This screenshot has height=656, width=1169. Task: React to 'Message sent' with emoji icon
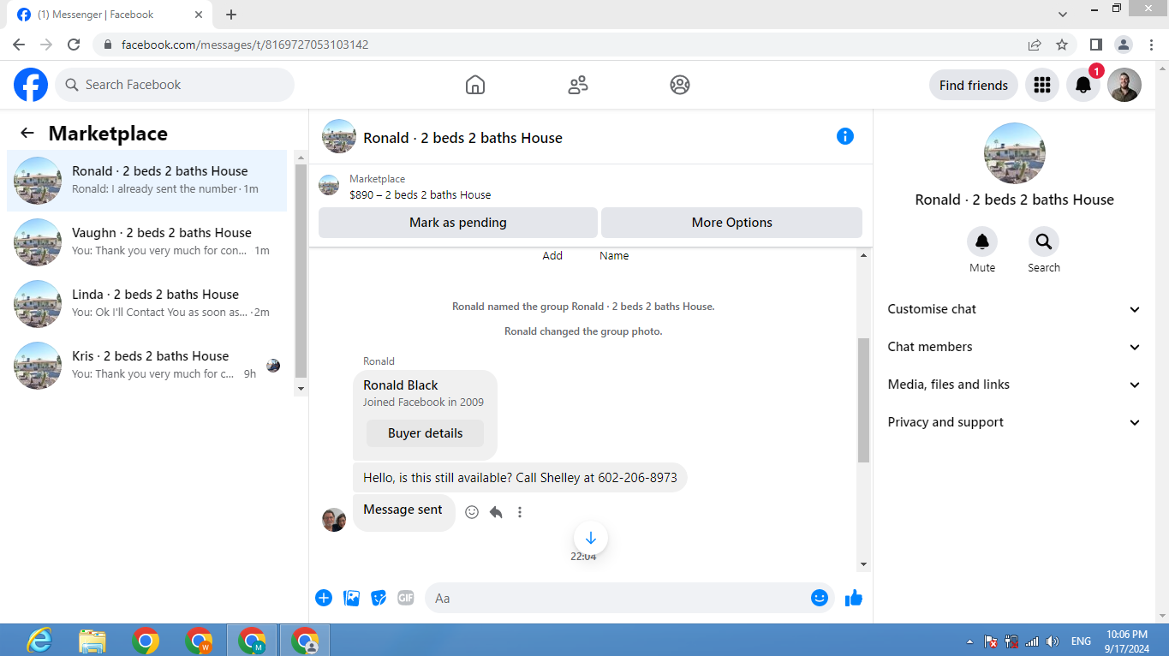(472, 512)
